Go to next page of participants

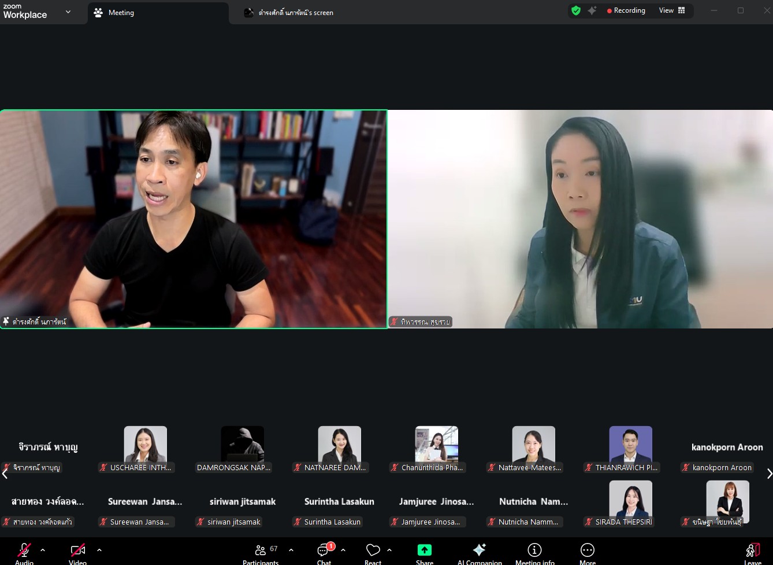point(768,474)
